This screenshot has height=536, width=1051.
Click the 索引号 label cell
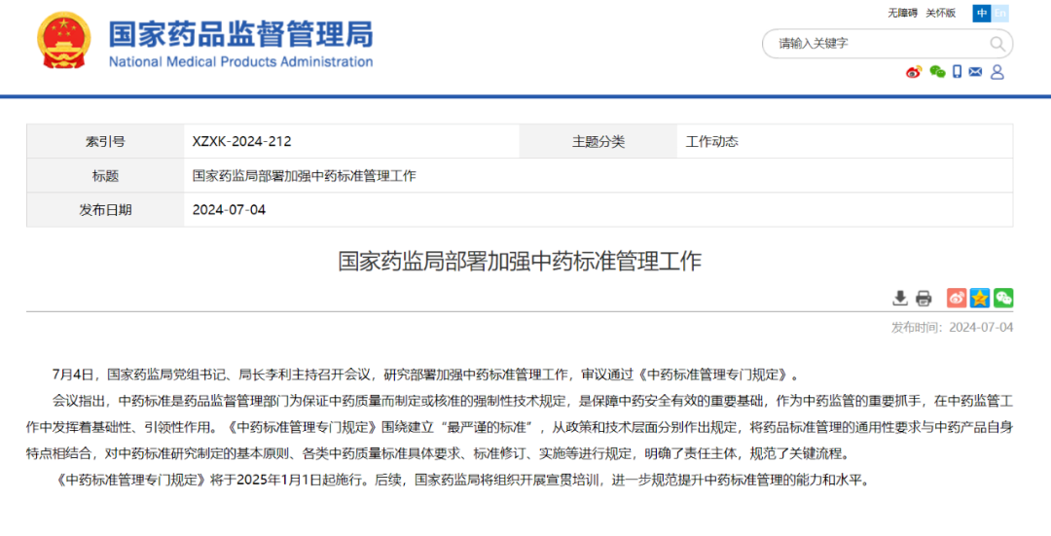coord(105,141)
